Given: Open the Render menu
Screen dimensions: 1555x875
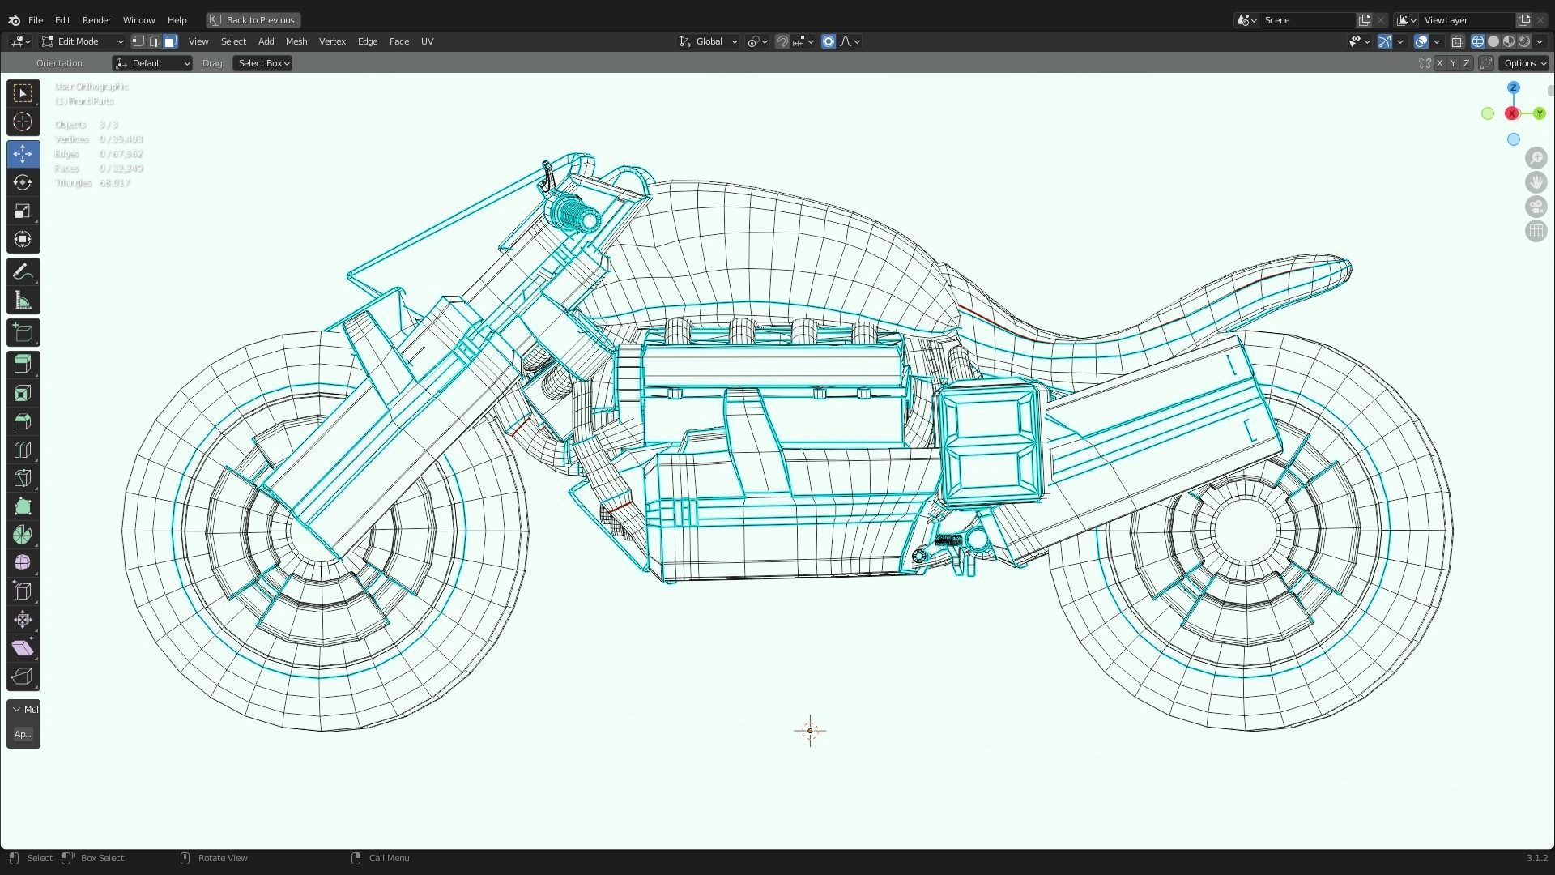Looking at the screenshot, I should [96, 20].
